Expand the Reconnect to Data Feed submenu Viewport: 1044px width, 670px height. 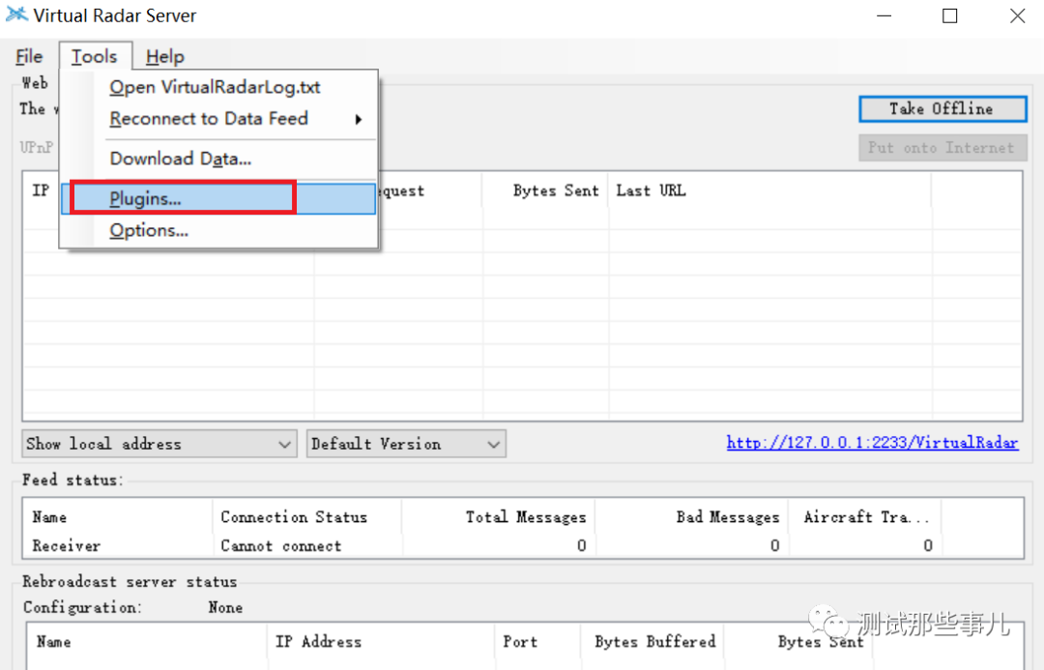[218, 119]
